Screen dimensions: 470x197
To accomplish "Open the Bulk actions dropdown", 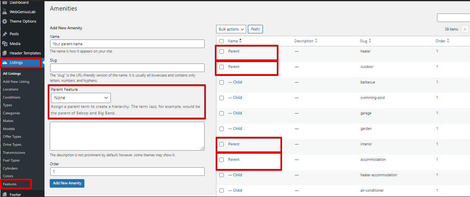I will (x=231, y=29).
